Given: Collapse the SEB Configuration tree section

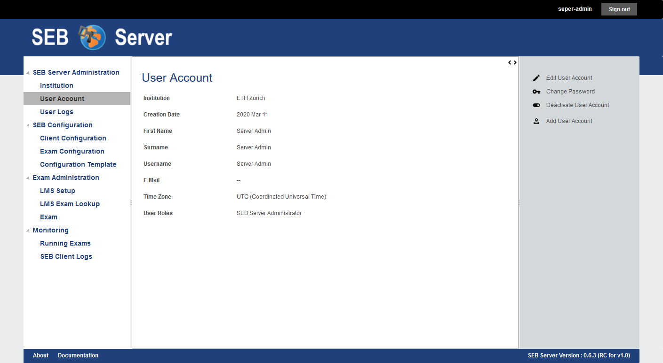Looking at the screenshot, I should coord(28,125).
